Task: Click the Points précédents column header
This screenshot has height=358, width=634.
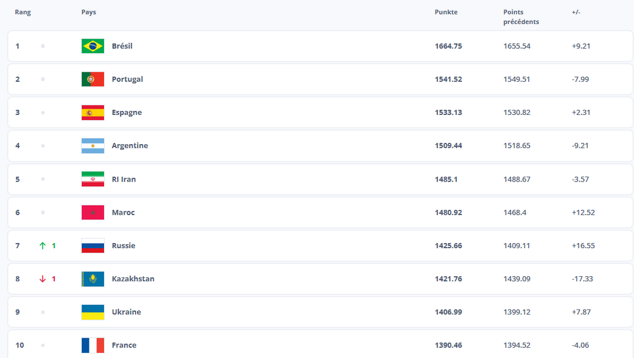Action: [x=521, y=17]
